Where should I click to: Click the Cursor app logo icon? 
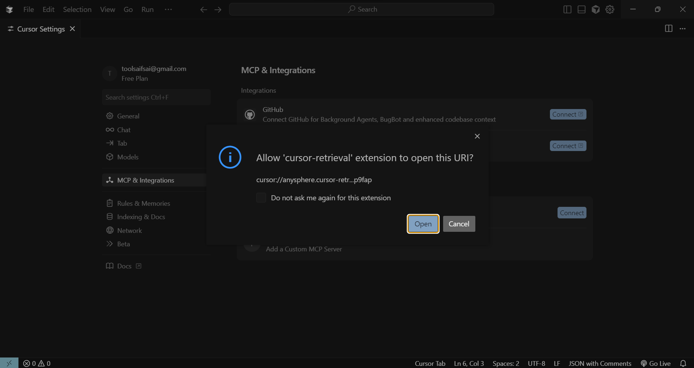pyautogui.click(x=9, y=9)
